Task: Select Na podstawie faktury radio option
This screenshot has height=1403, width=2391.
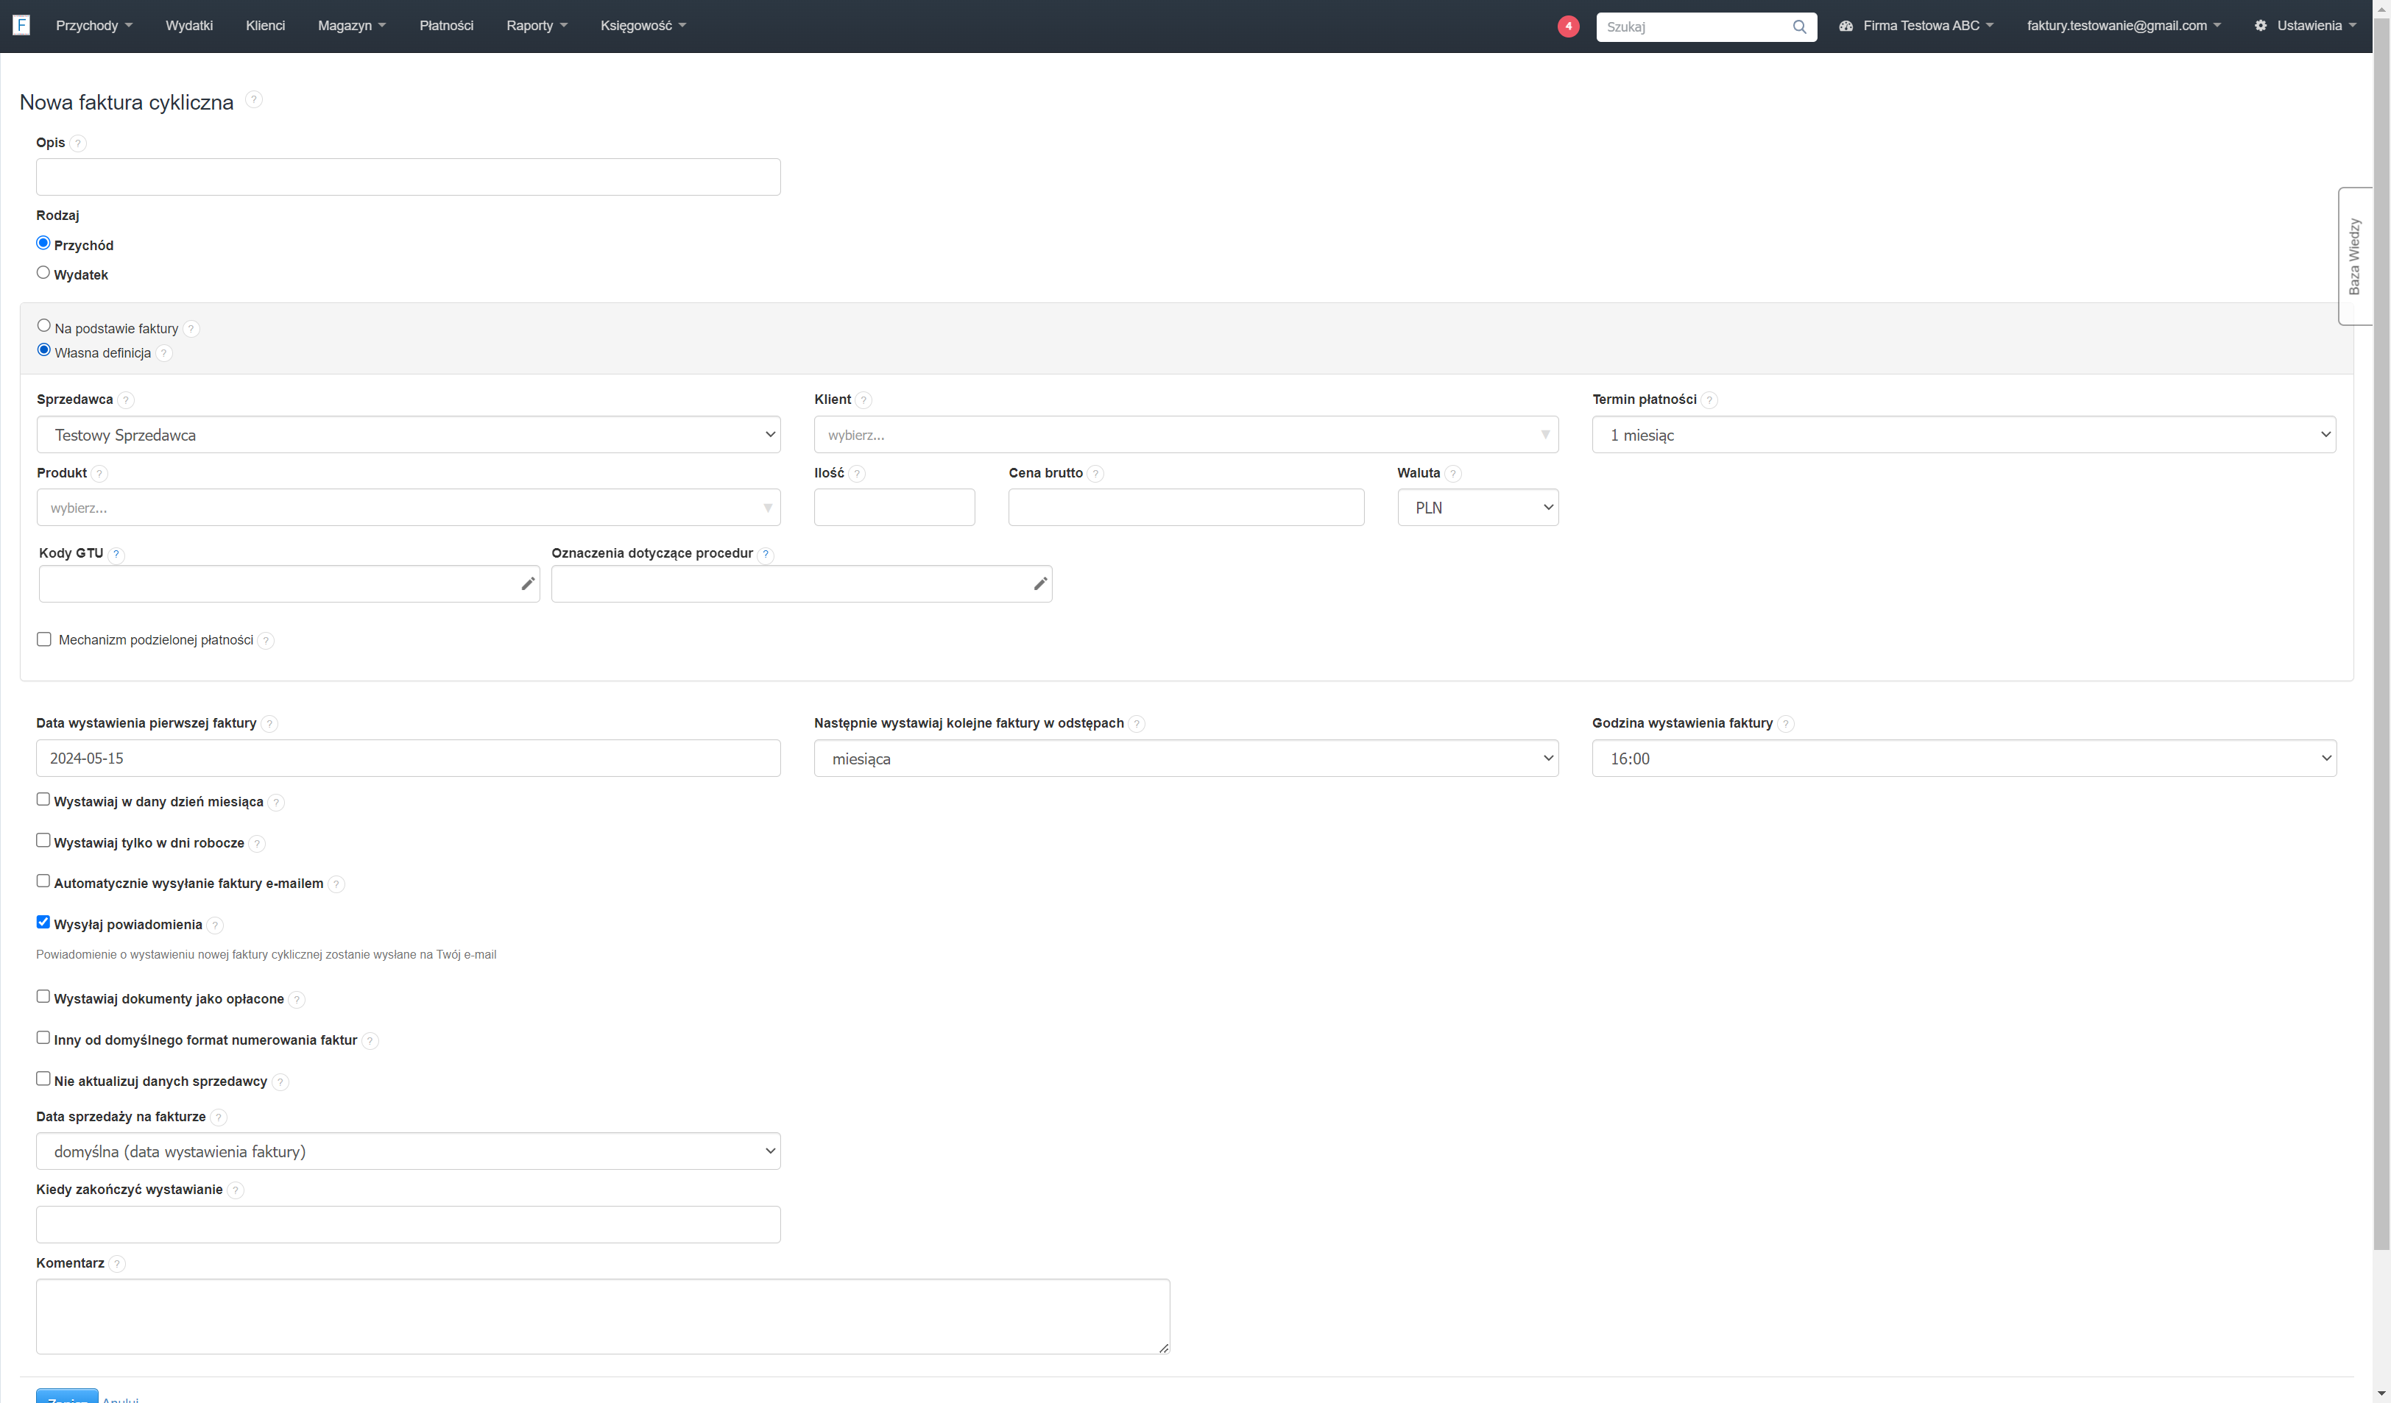Action: [x=43, y=326]
